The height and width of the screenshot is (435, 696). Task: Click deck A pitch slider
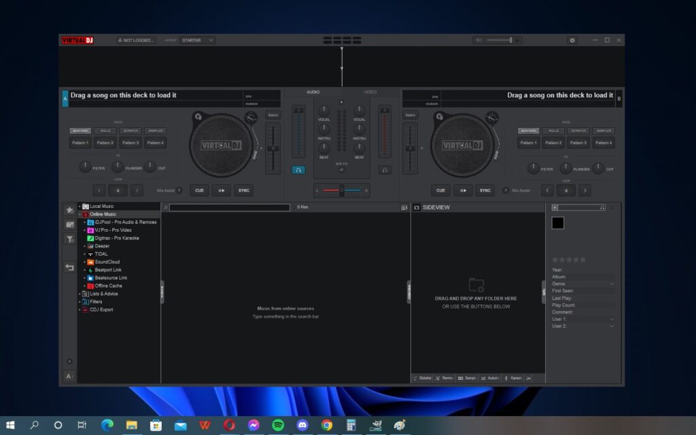(x=273, y=148)
